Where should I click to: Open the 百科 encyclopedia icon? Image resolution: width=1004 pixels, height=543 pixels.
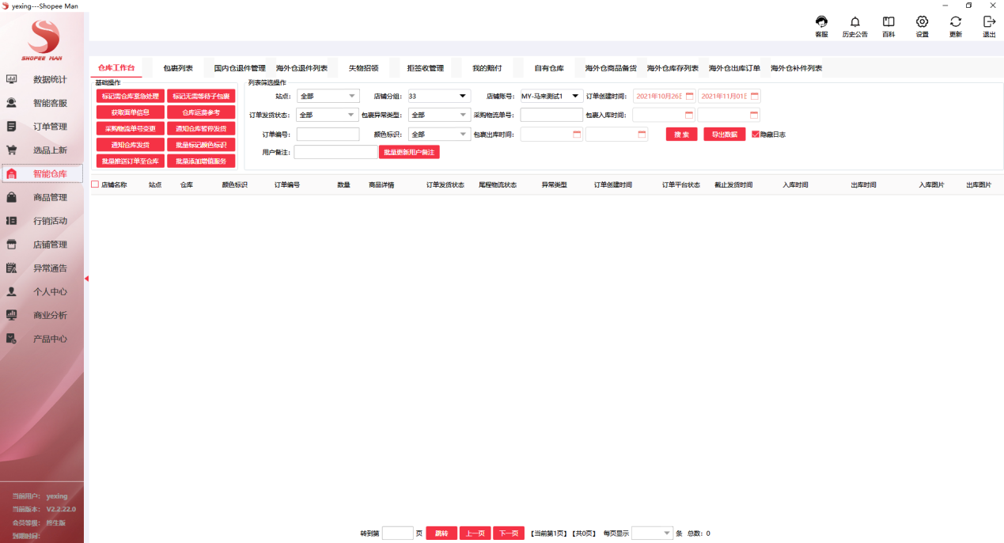[x=888, y=24]
